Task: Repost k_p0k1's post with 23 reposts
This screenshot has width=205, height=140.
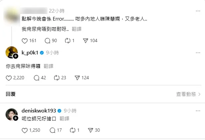Action: click(56, 78)
